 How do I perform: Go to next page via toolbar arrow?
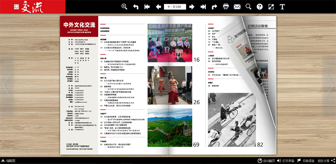pyautogui.click(x=192, y=7)
